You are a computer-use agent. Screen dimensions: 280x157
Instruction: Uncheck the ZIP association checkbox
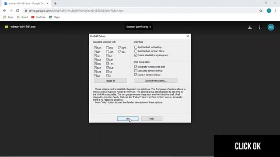95,52
